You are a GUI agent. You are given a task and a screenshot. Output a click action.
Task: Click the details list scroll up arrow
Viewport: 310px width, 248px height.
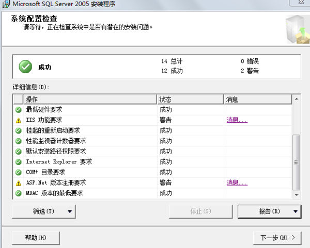297,99
